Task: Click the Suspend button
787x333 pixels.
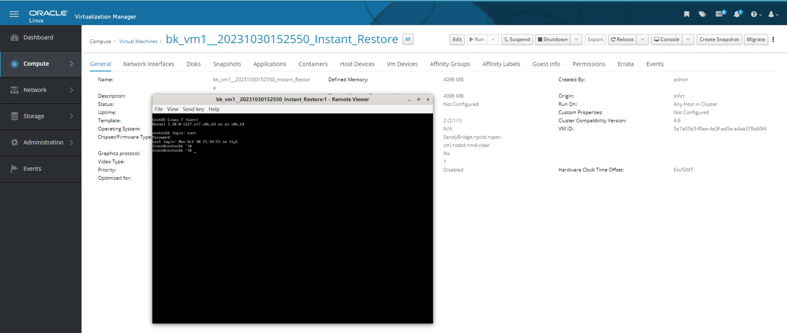Action: (x=517, y=39)
